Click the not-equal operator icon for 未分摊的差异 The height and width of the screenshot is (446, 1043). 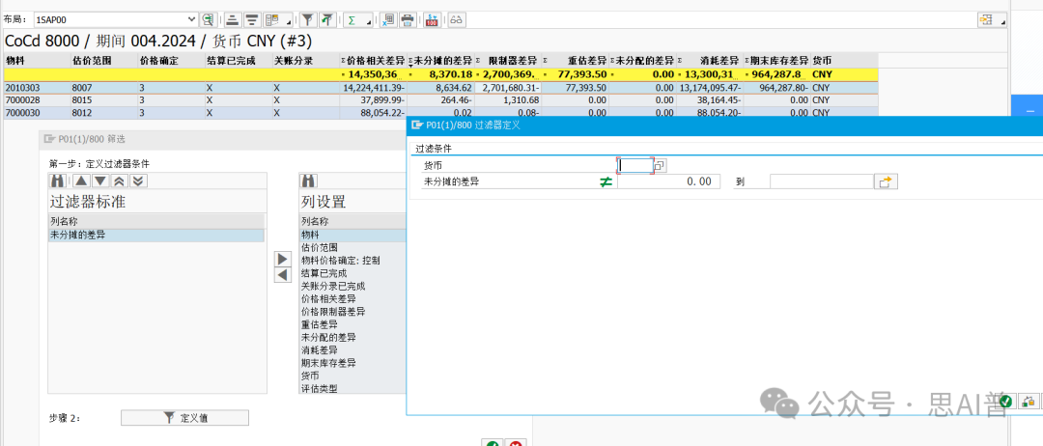pyautogui.click(x=606, y=181)
